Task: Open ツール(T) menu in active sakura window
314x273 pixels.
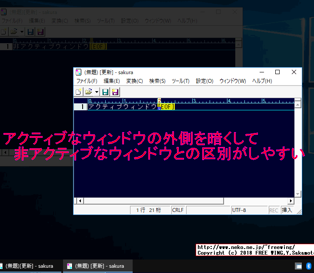Action: pyautogui.click(x=180, y=81)
